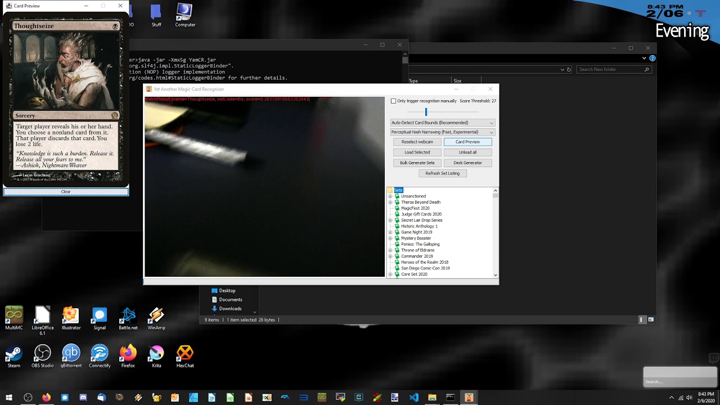Adjust the Score Threshold slider handle
Screen dimensions: 720x405
click(426, 112)
